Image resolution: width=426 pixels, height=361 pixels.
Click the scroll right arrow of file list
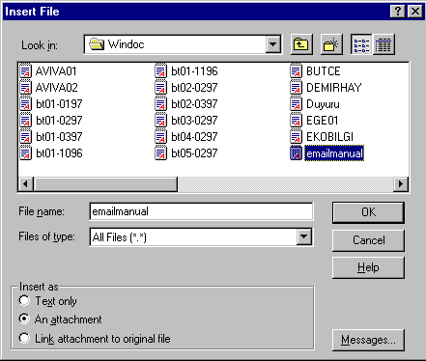[x=401, y=184]
